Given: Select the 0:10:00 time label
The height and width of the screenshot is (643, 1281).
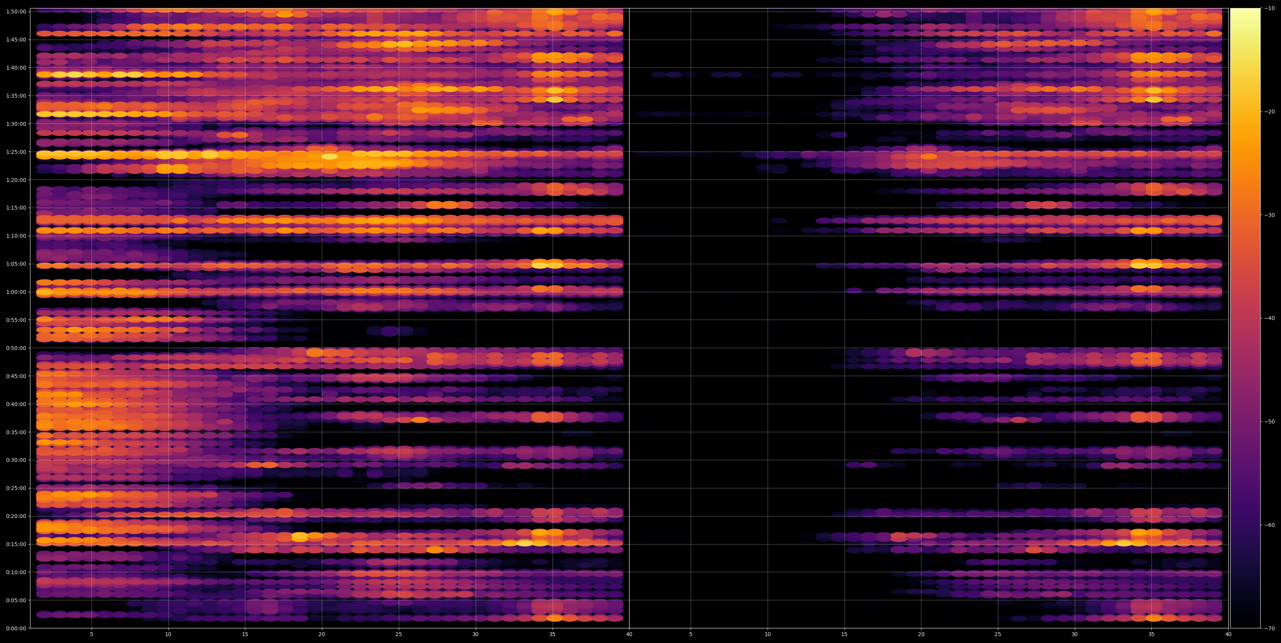Looking at the screenshot, I should [17, 572].
